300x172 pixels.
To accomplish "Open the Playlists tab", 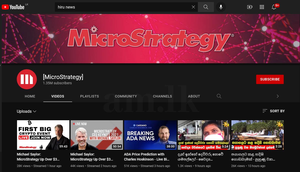I will pos(90,96).
